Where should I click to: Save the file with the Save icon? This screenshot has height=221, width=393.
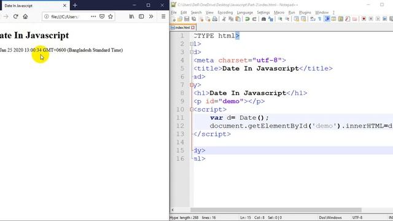(187, 19)
